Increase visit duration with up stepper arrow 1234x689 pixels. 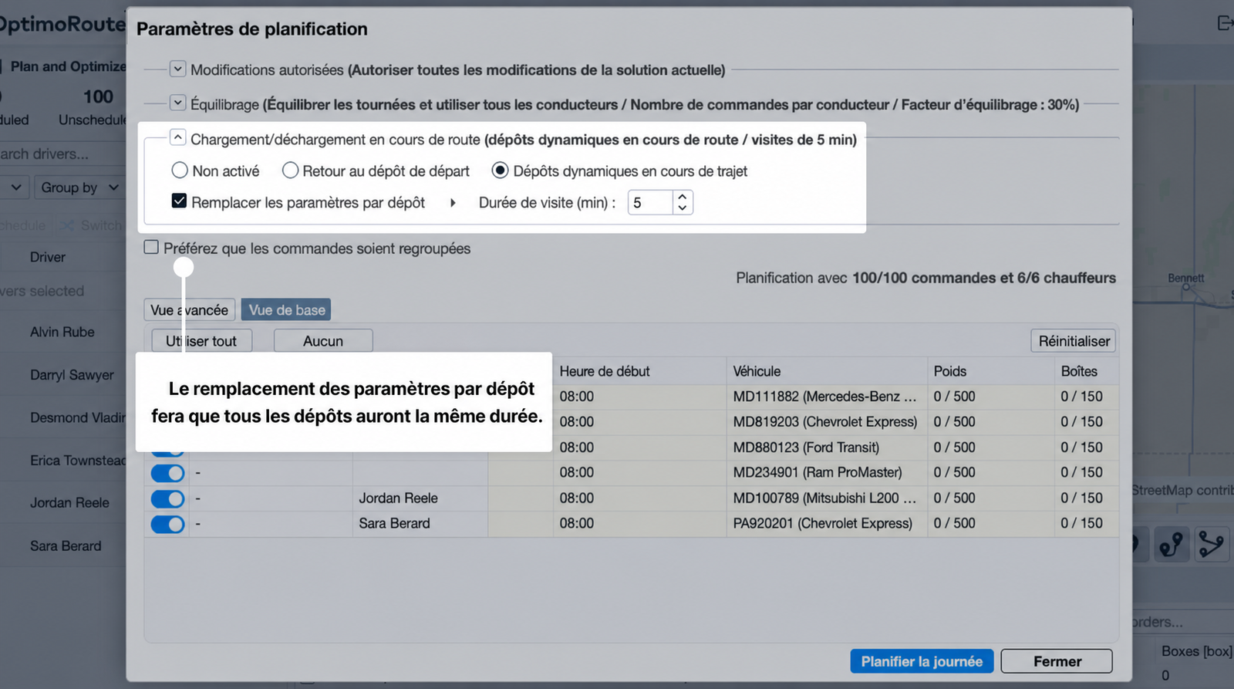point(682,197)
